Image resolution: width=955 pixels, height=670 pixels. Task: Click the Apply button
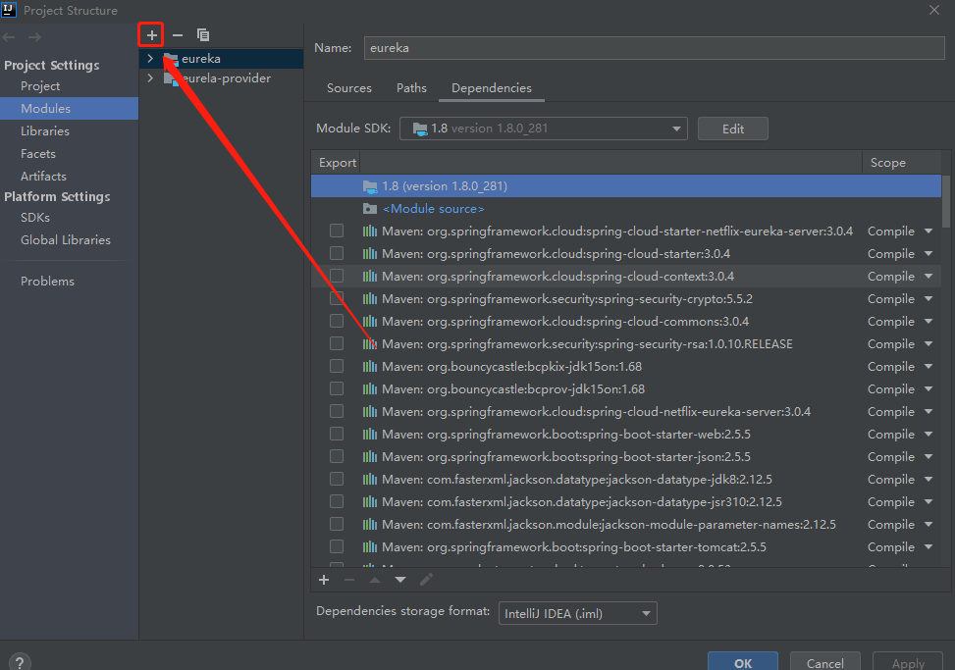click(908, 661)
